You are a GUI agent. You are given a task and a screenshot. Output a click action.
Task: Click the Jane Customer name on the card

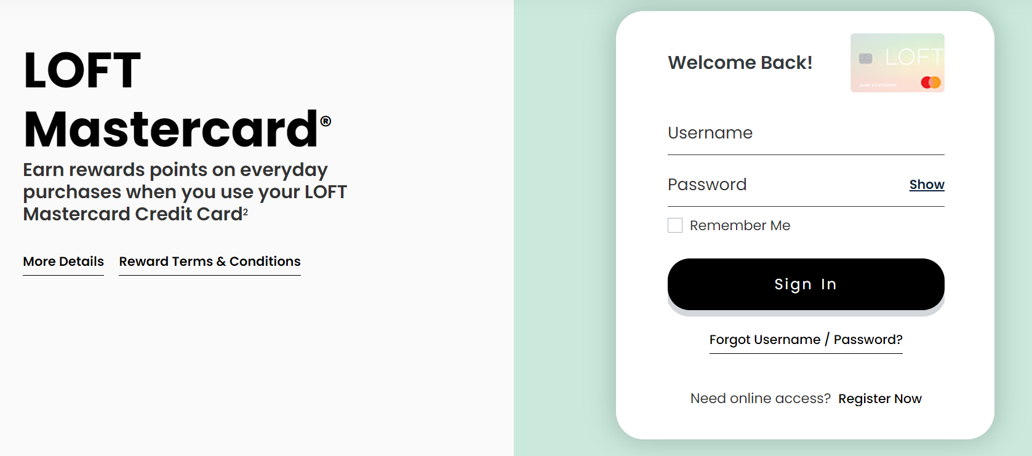point(878,85)
